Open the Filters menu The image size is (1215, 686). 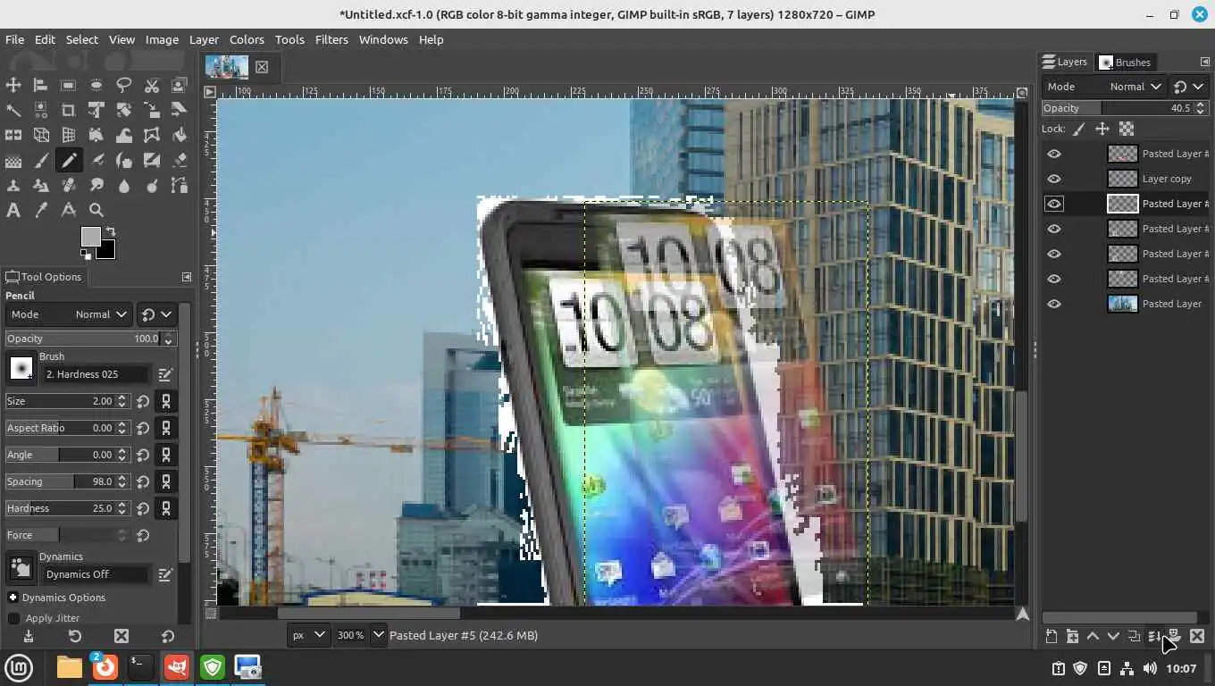click(331, 39)
